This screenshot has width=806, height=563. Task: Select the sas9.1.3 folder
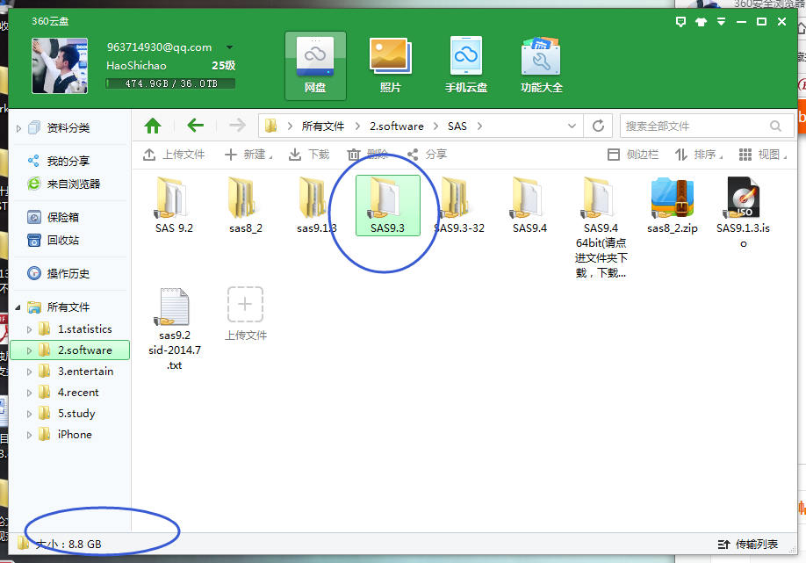317,206
